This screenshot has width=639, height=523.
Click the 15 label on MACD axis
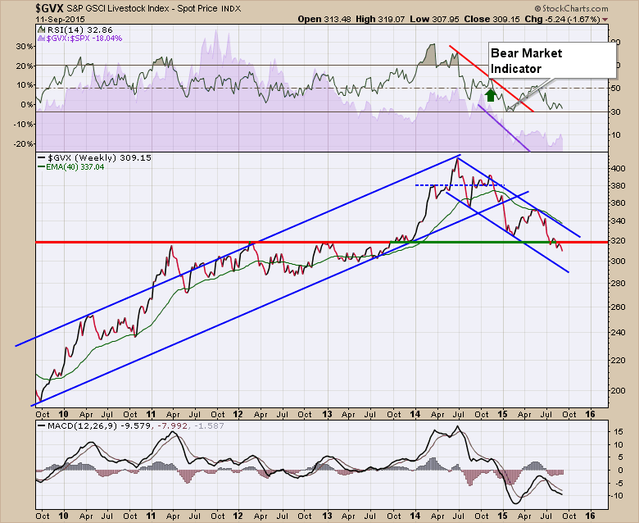(x=619, y=431)
